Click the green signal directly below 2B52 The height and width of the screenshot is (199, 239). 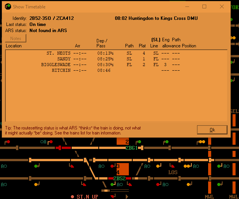point(113,184)
